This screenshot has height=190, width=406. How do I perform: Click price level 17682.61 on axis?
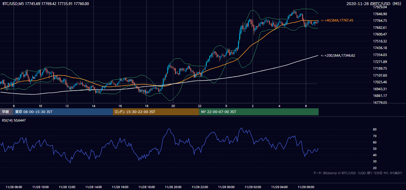coord(380,28)
